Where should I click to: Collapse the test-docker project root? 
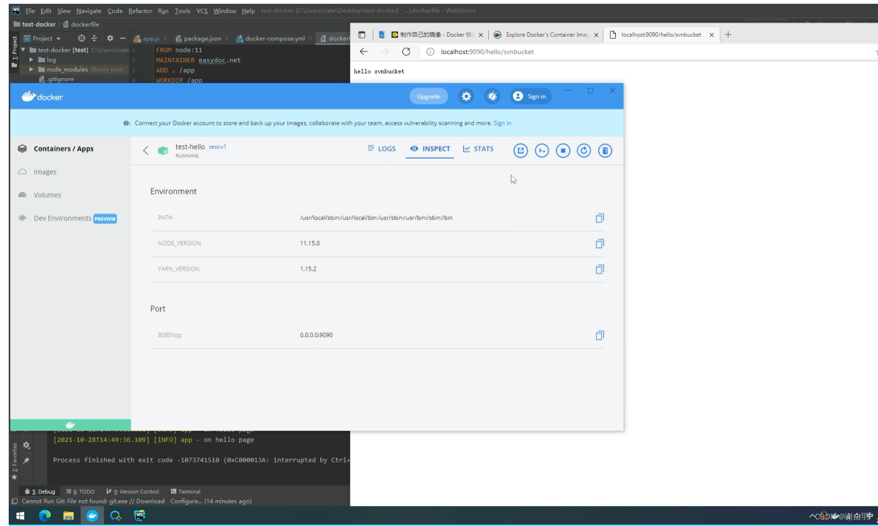(23, 50)
